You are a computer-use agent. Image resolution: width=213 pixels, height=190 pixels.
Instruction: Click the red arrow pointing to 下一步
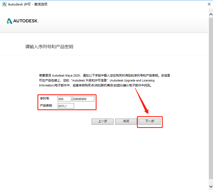coord(142,101)
